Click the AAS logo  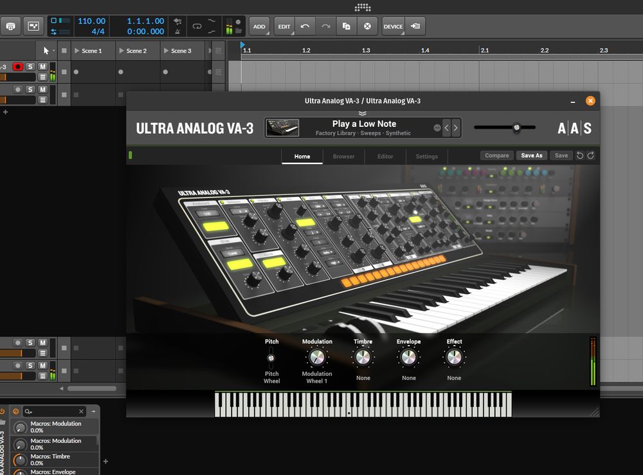pos(574,129)
